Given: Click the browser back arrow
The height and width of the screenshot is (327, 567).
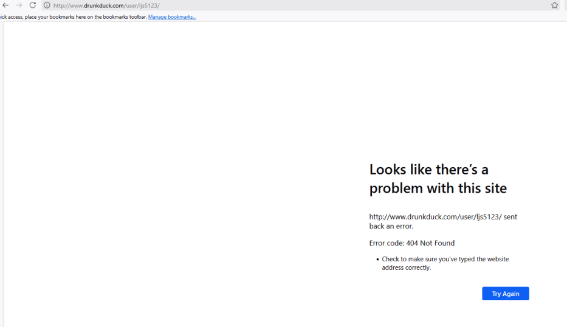Looking at the screenshot, I should 5,5.
